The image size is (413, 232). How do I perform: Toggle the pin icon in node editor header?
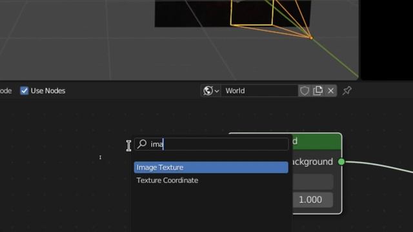pyautogui.click(x=347, y=91)
